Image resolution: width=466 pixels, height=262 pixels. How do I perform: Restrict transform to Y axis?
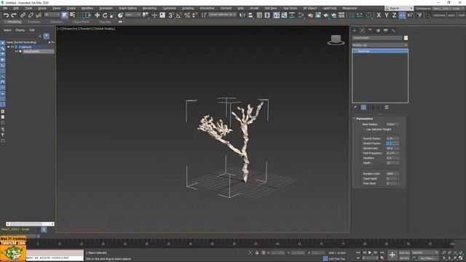[387, 15]
